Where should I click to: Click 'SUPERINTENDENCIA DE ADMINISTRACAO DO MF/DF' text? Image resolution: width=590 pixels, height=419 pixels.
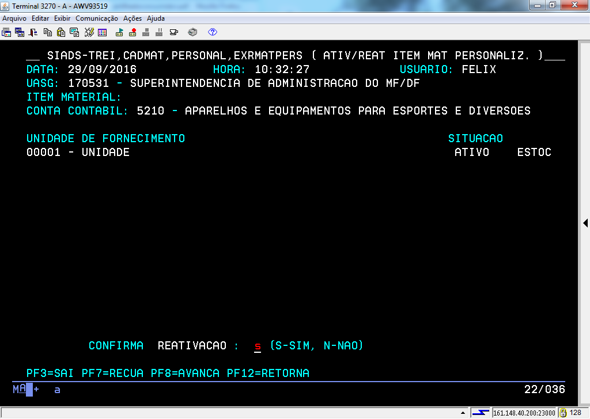pos(275,83)
